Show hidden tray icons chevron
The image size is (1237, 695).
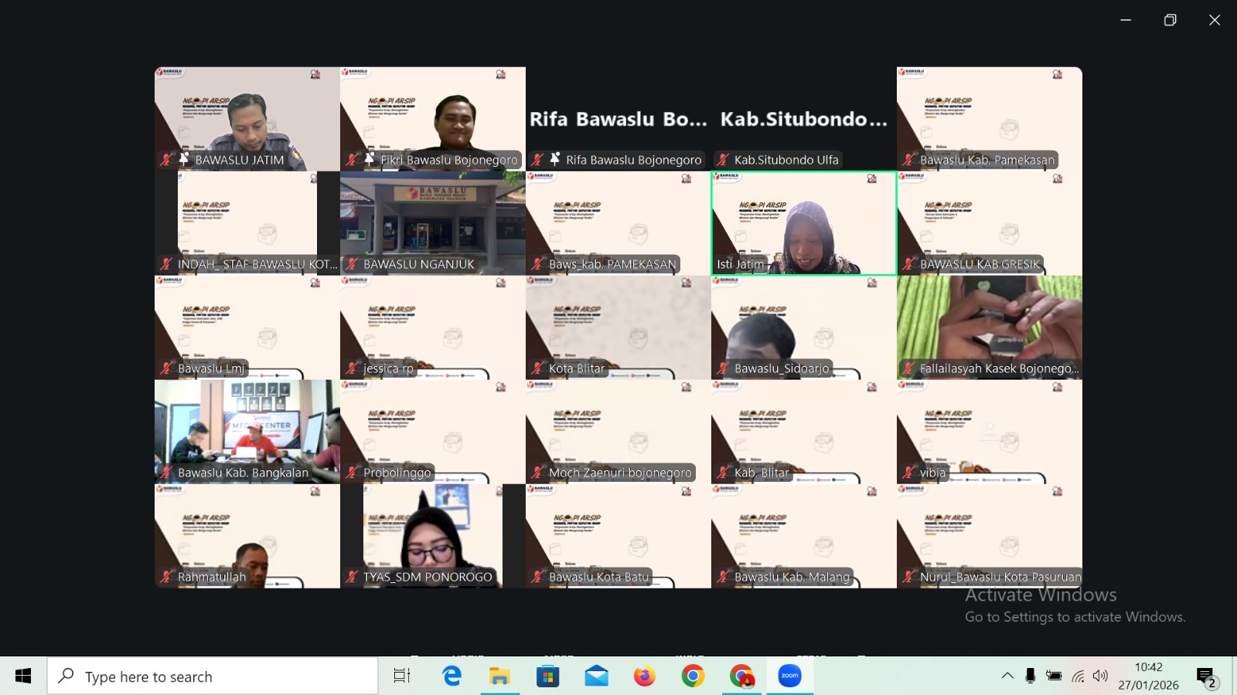(1007, 676)
